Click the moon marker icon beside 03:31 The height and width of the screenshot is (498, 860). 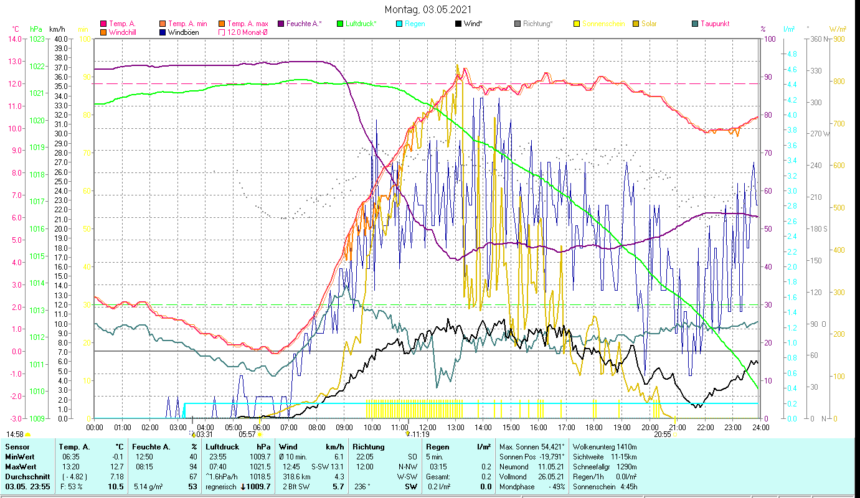click(x=193, y=434)
